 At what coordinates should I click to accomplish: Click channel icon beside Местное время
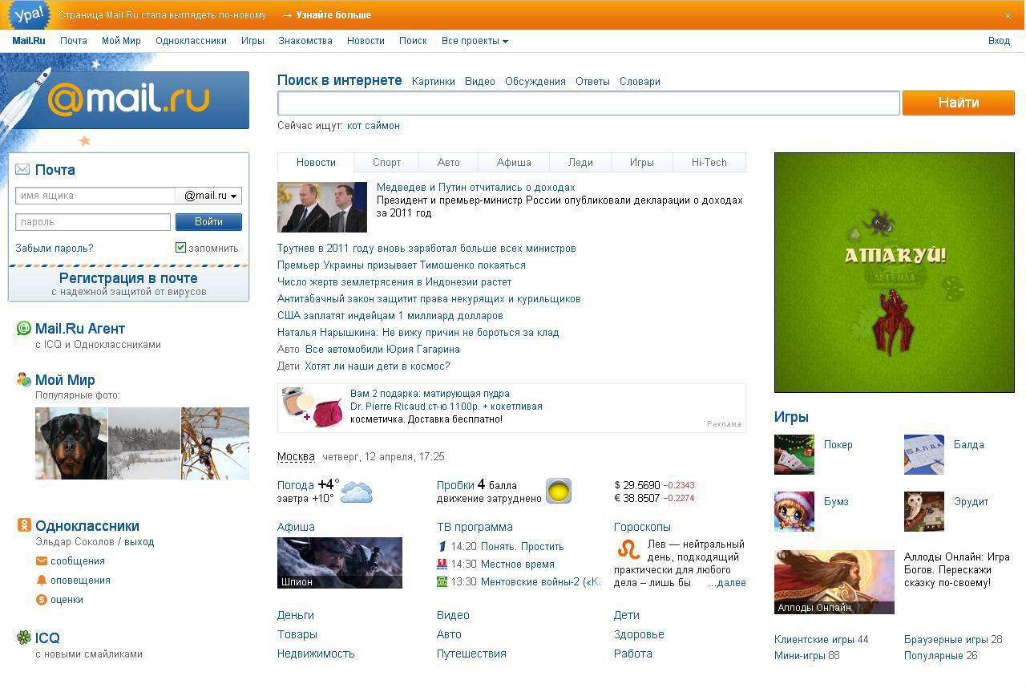[x=442, y=564]
